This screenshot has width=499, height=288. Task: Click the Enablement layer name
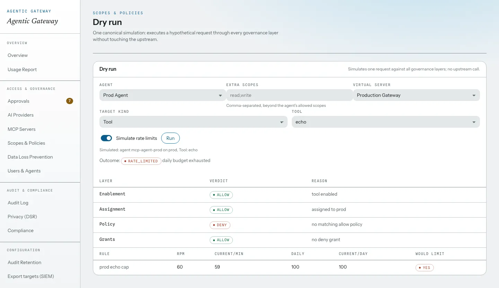coord(112,194)
